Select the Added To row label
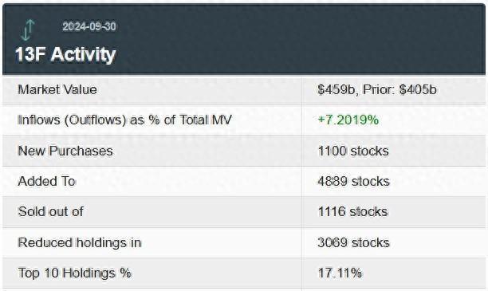The height and width of the screenshot is (291, 488). [47, 181]
